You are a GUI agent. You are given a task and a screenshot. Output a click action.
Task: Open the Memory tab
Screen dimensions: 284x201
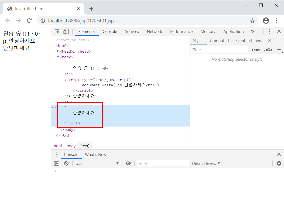pyautogui.click(x=208, y=32)
